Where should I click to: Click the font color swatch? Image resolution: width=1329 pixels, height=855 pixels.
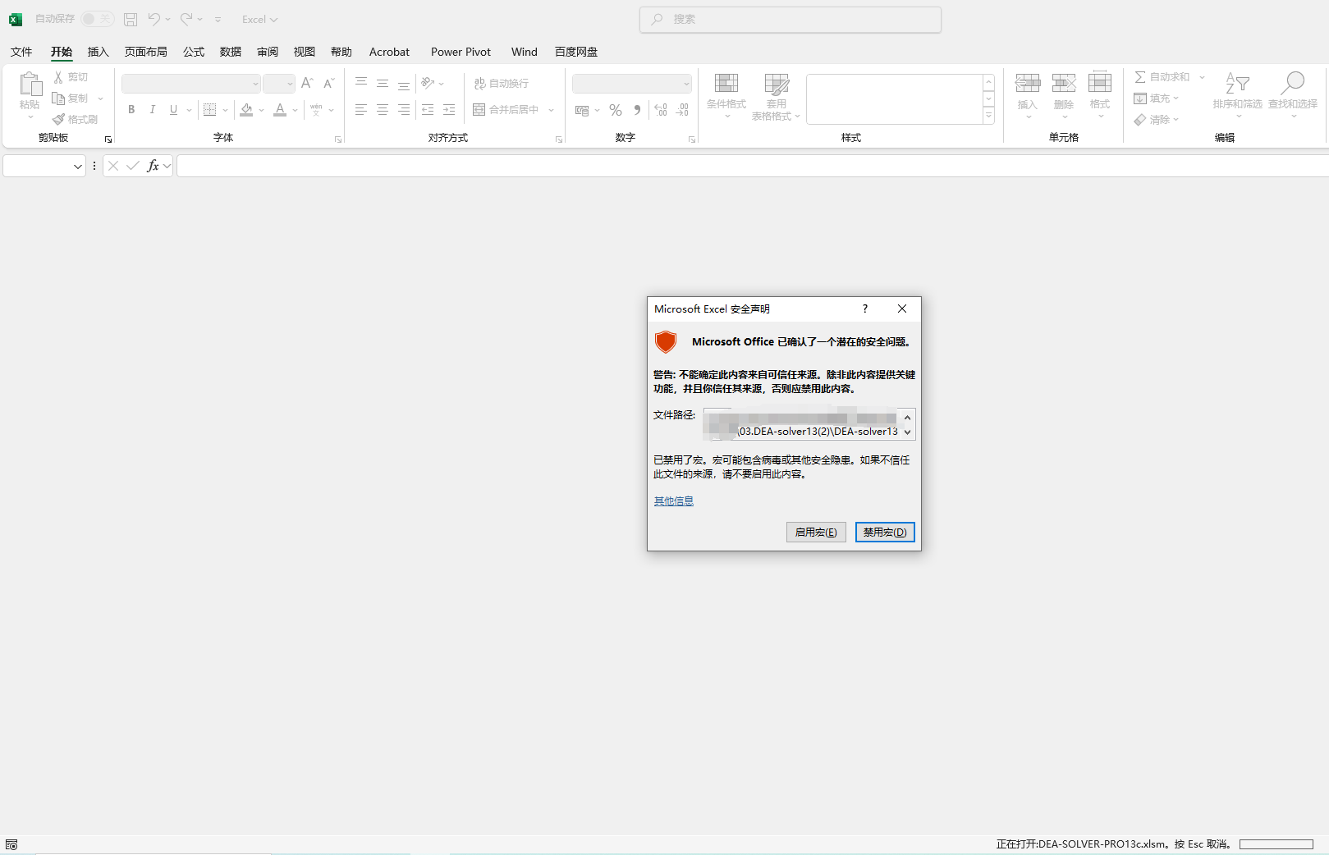pyautogui.click(x=280, y=110)
